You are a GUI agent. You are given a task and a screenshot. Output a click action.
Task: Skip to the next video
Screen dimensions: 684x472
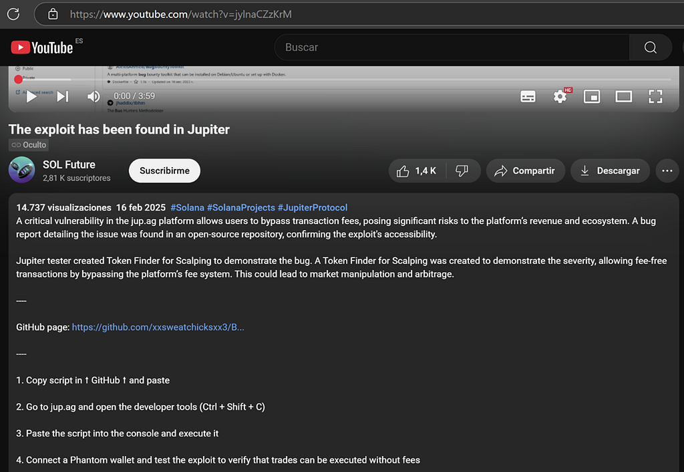coord(63,96)
